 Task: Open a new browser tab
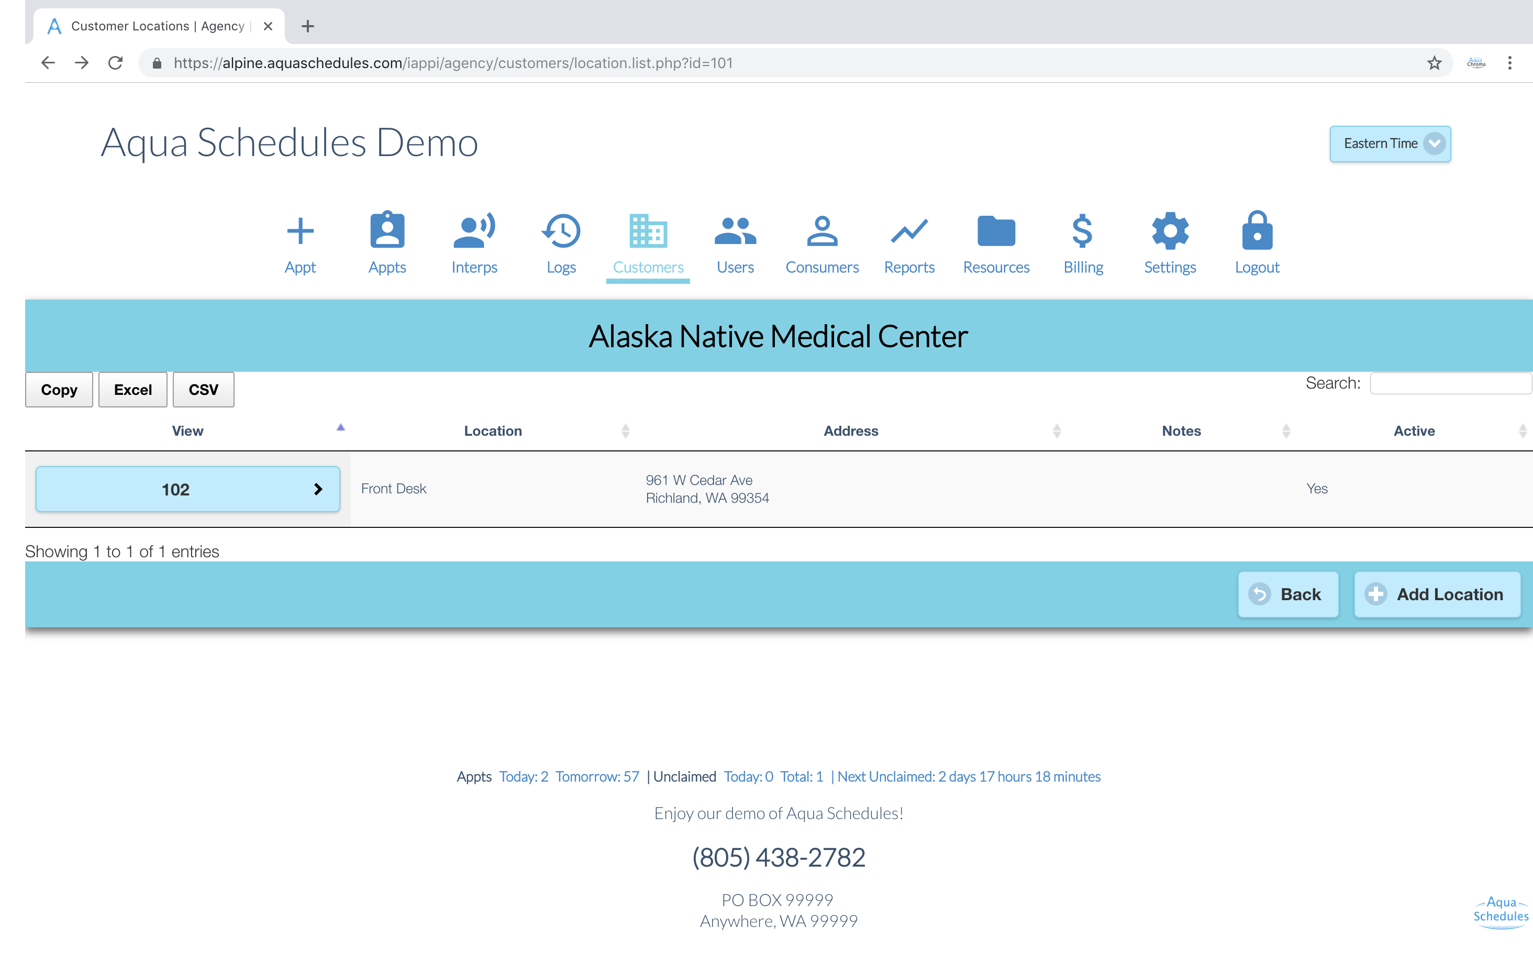[x=307, y=26]
